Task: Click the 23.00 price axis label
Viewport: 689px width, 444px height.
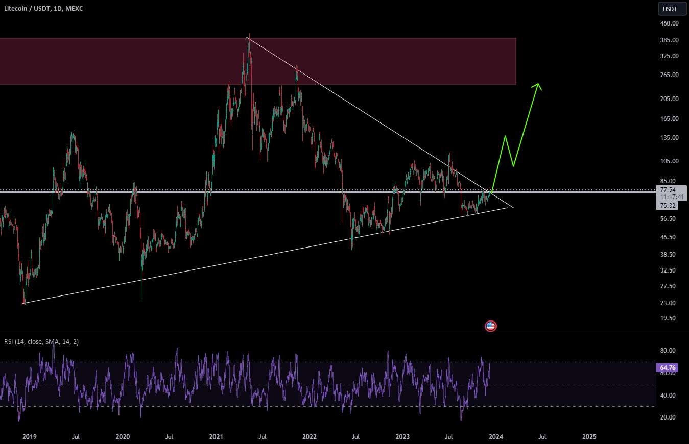Action: coord(668,303)
